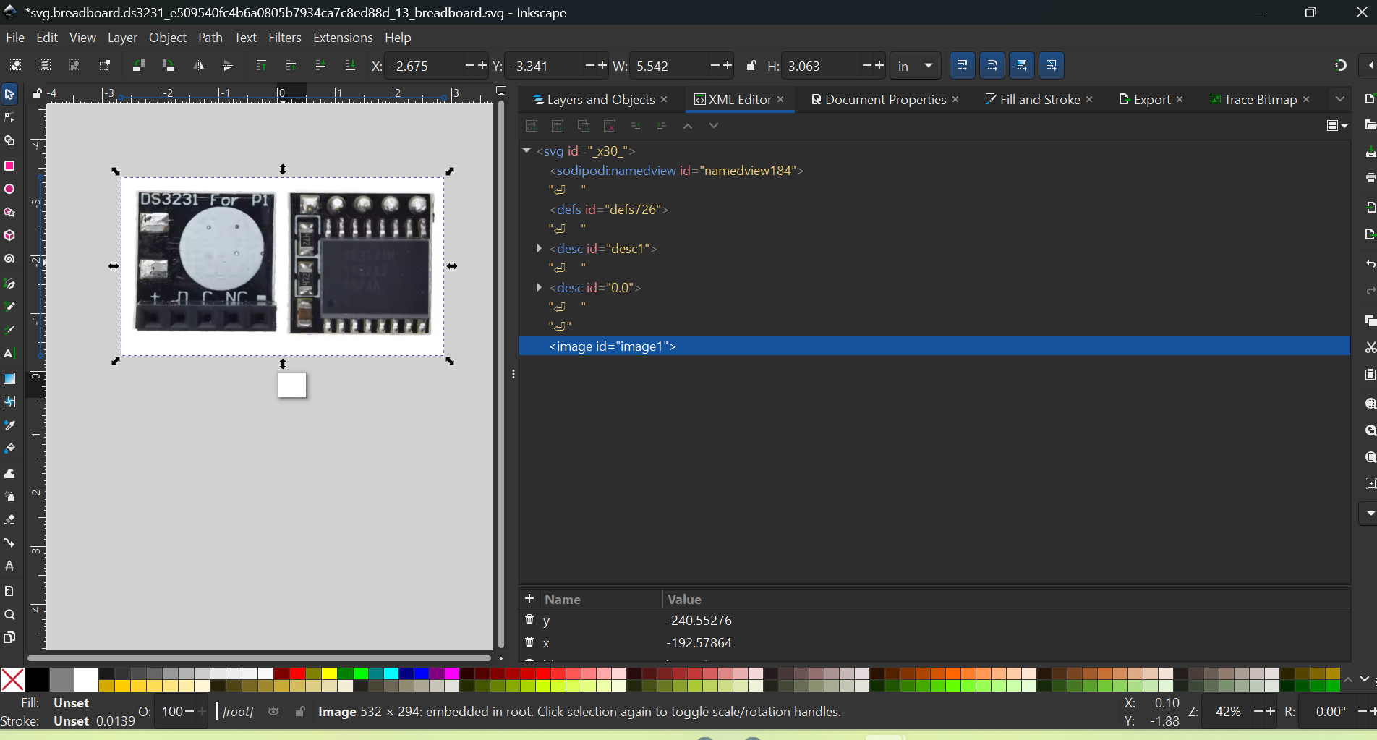The width and height of the screenshot is (1377, 740).
Task: Add a new attribute with plus button
Action: pos(529,598)
